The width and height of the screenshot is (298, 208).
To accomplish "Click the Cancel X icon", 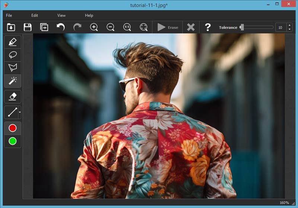I will 191,27.
